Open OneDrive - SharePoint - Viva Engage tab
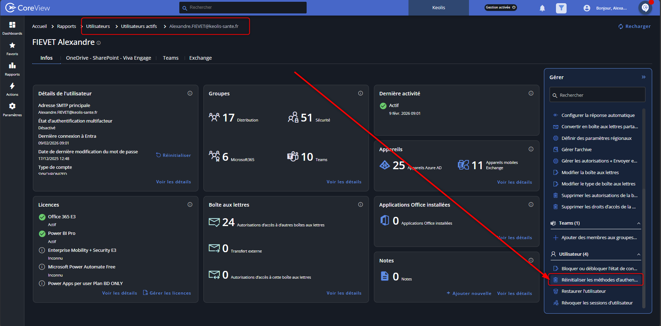This screenshot has height=326, width=661. click(109, 58)
